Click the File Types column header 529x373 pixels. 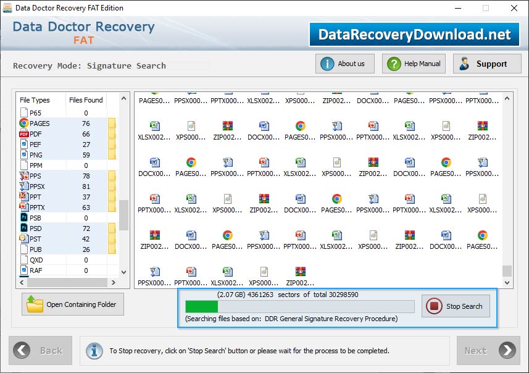pos(35,100)
